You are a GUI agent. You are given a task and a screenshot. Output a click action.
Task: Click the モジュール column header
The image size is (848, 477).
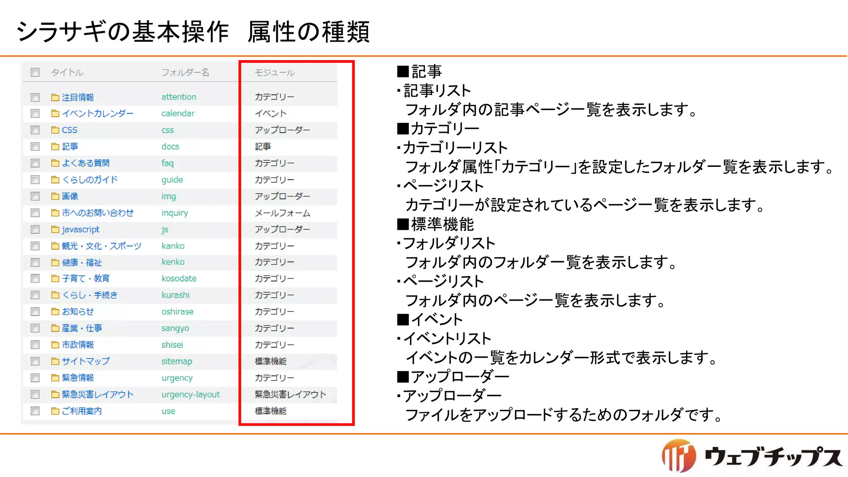(275, 72)
